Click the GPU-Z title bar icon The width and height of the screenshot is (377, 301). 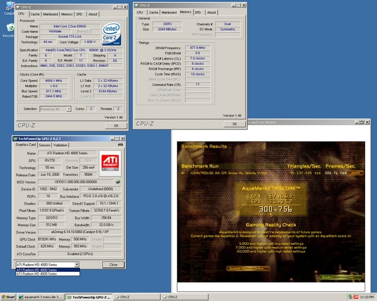click(16, 139)
